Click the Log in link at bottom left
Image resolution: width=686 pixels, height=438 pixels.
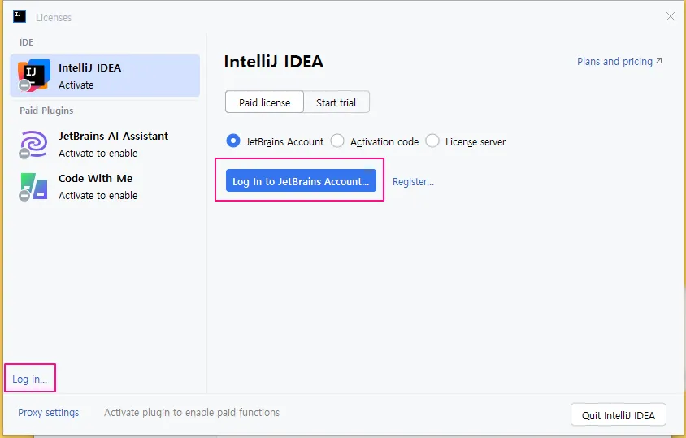pyautogui.click(x=29, y=379)
